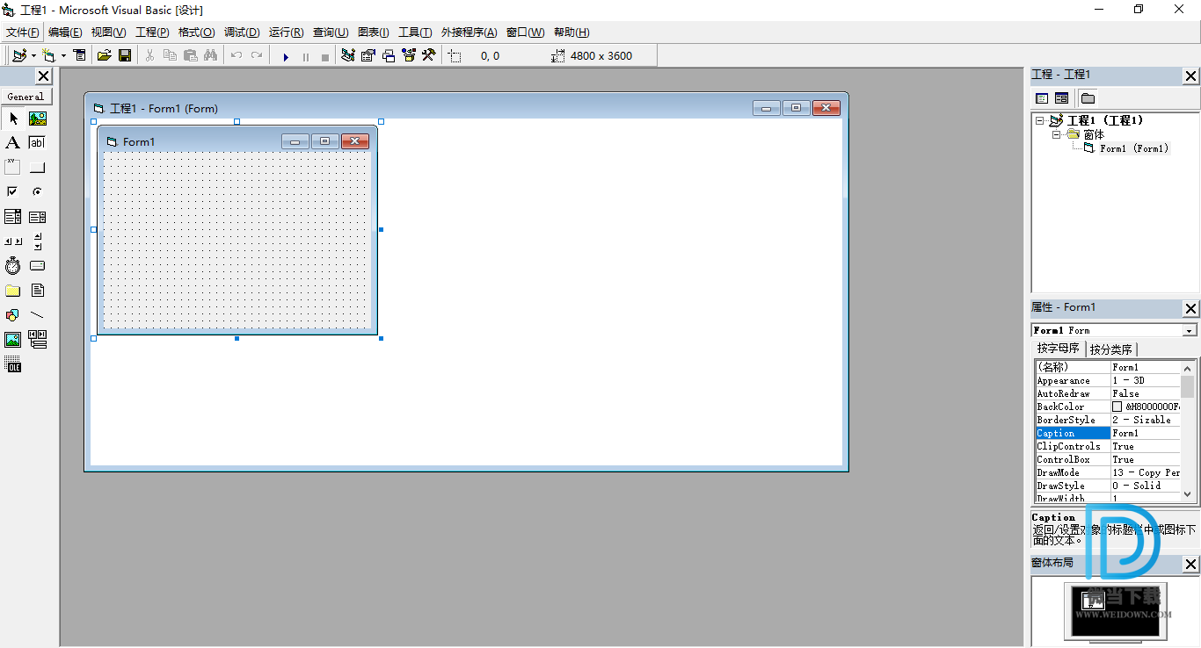Select the Caption property row
The image size is (1201, 648).
pyautogui.click(x=1107, y=433)
